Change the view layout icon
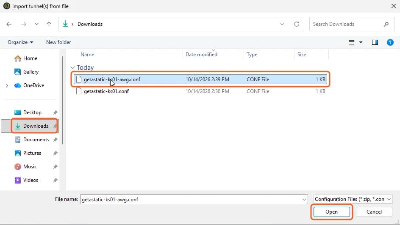The height and width of the screenshot is (225, 400). point(352,42)
